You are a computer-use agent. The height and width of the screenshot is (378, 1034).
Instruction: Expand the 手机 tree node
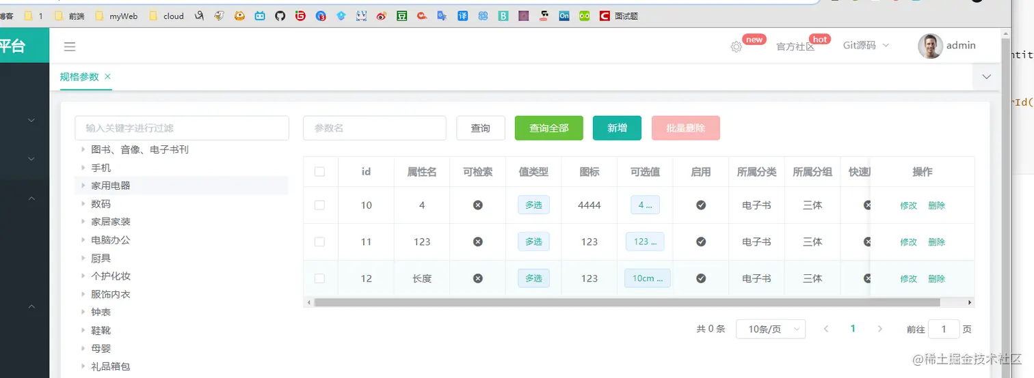[x=83, y=168]
